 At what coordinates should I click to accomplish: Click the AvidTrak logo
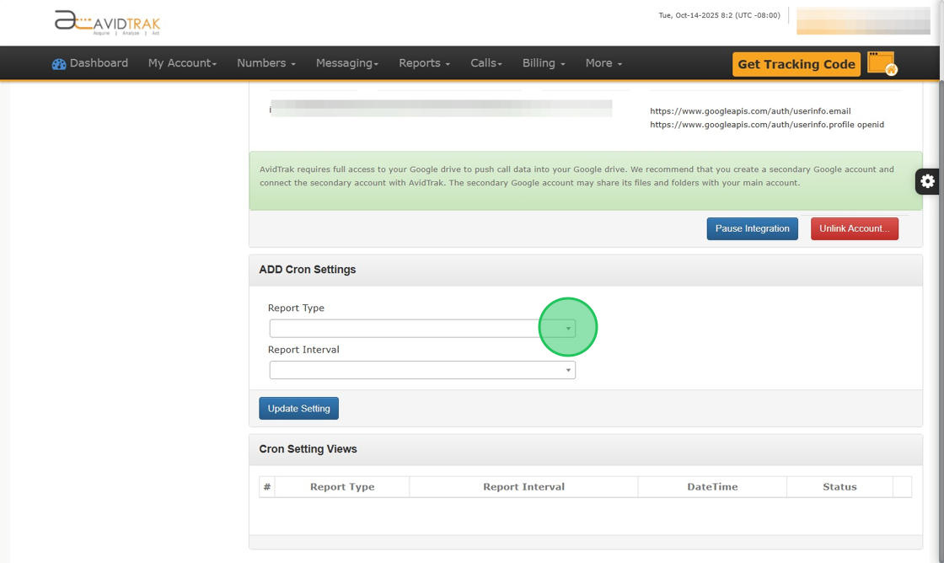point(107,23)
